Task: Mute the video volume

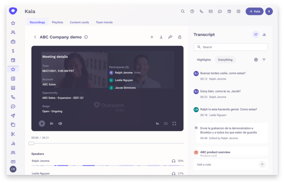Action: click(60, 124)
